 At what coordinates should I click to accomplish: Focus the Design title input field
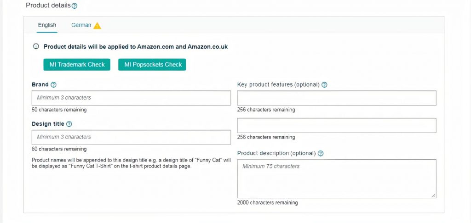point(131,137)
